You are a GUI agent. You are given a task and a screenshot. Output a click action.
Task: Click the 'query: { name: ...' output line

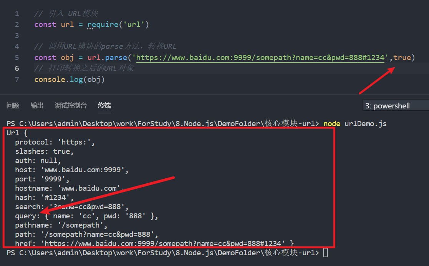pos(86,216)
